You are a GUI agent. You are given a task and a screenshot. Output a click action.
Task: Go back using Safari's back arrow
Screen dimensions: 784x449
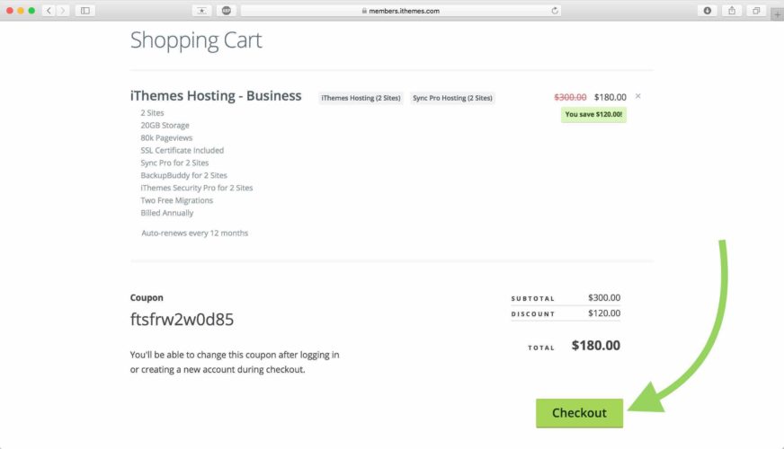(x=49, y=11)
